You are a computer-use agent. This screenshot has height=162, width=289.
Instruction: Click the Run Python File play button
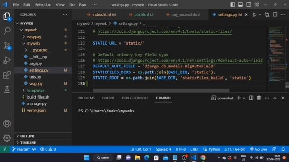[x=255, y=14]
